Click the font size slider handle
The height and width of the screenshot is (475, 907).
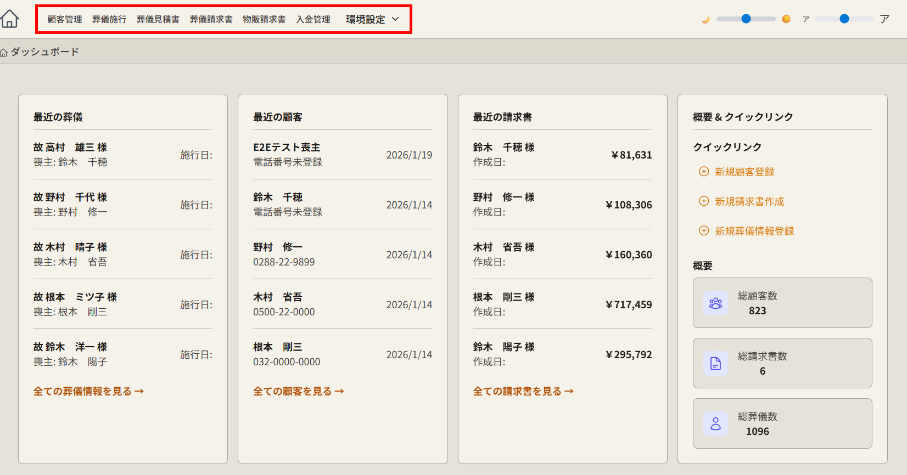(x=844, y=19)
